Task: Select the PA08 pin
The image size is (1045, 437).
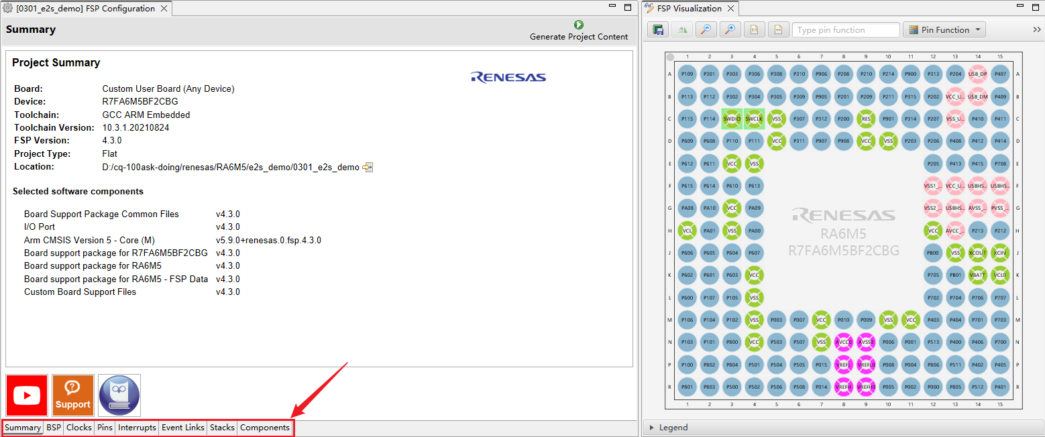Action: tap(687, 208)
